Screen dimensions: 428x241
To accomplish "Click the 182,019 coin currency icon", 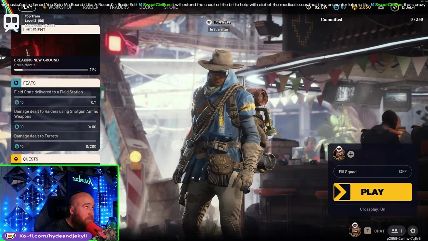I will pyautogui.click(x=309, y=7).
